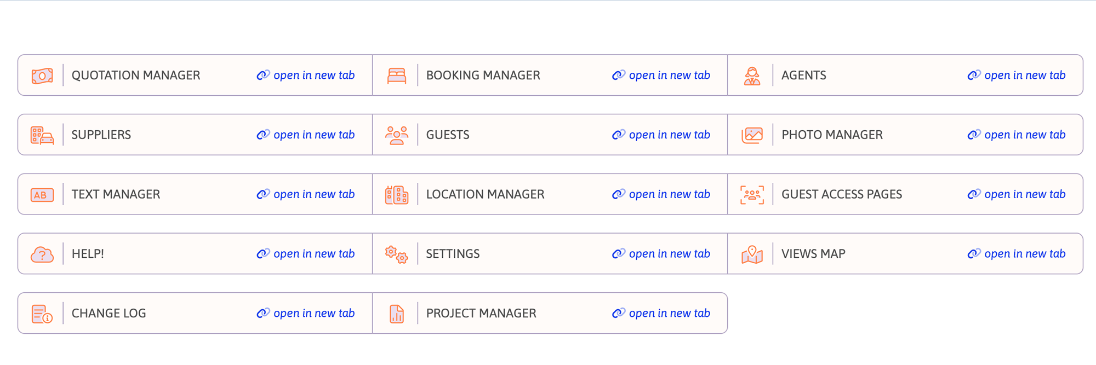The width and height of the screenshot is (1096, 365).
Task: Click chain link icon in Photo Manager row
Action: click(x=974, y=135)
